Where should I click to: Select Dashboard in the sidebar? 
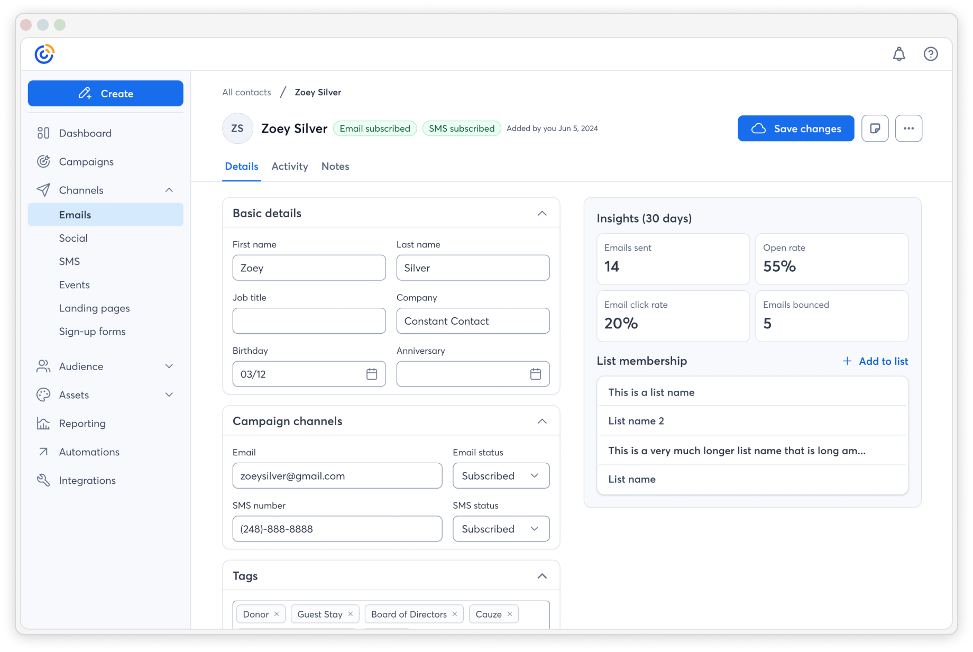click(x=85, y=133)
